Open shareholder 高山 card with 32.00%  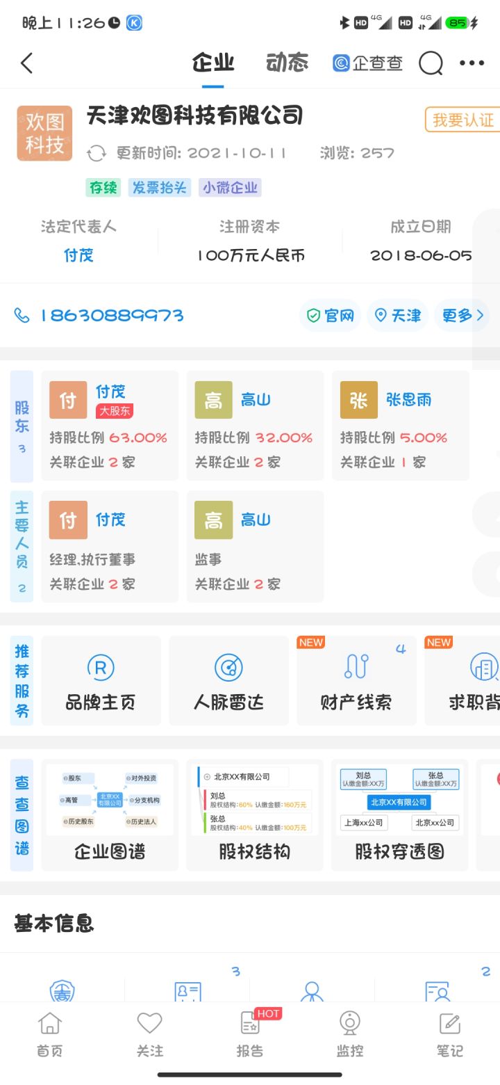click(255, 426)
